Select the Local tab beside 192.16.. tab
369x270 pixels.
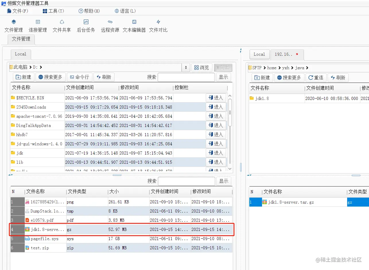259,54
